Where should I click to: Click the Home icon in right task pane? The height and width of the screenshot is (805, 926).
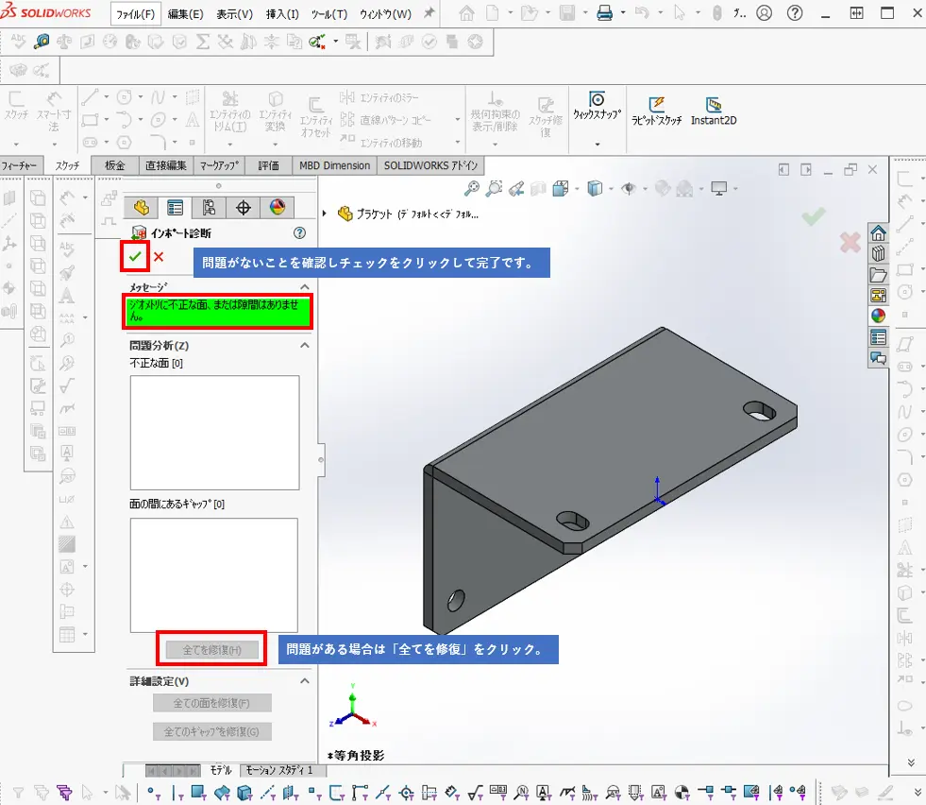point(878,233)
